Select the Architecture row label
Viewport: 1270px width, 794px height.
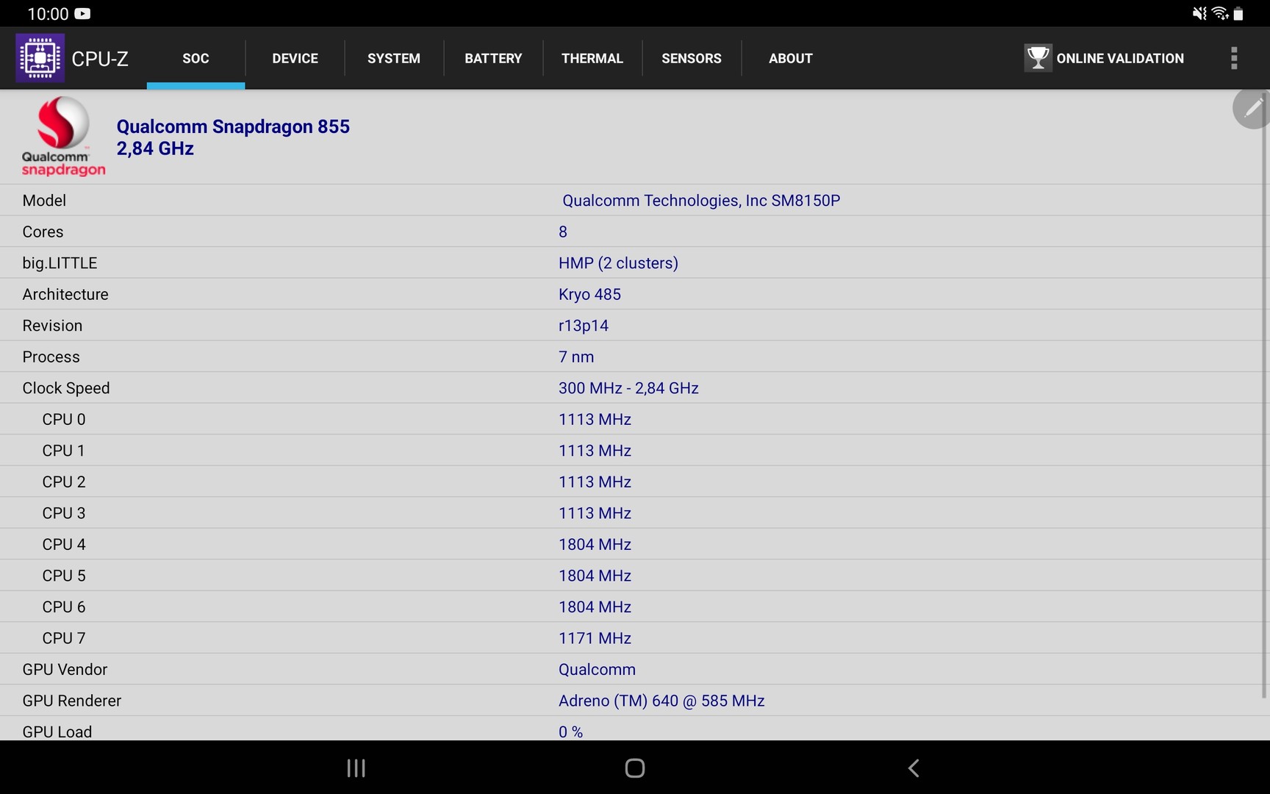click(x=65, y=294)
